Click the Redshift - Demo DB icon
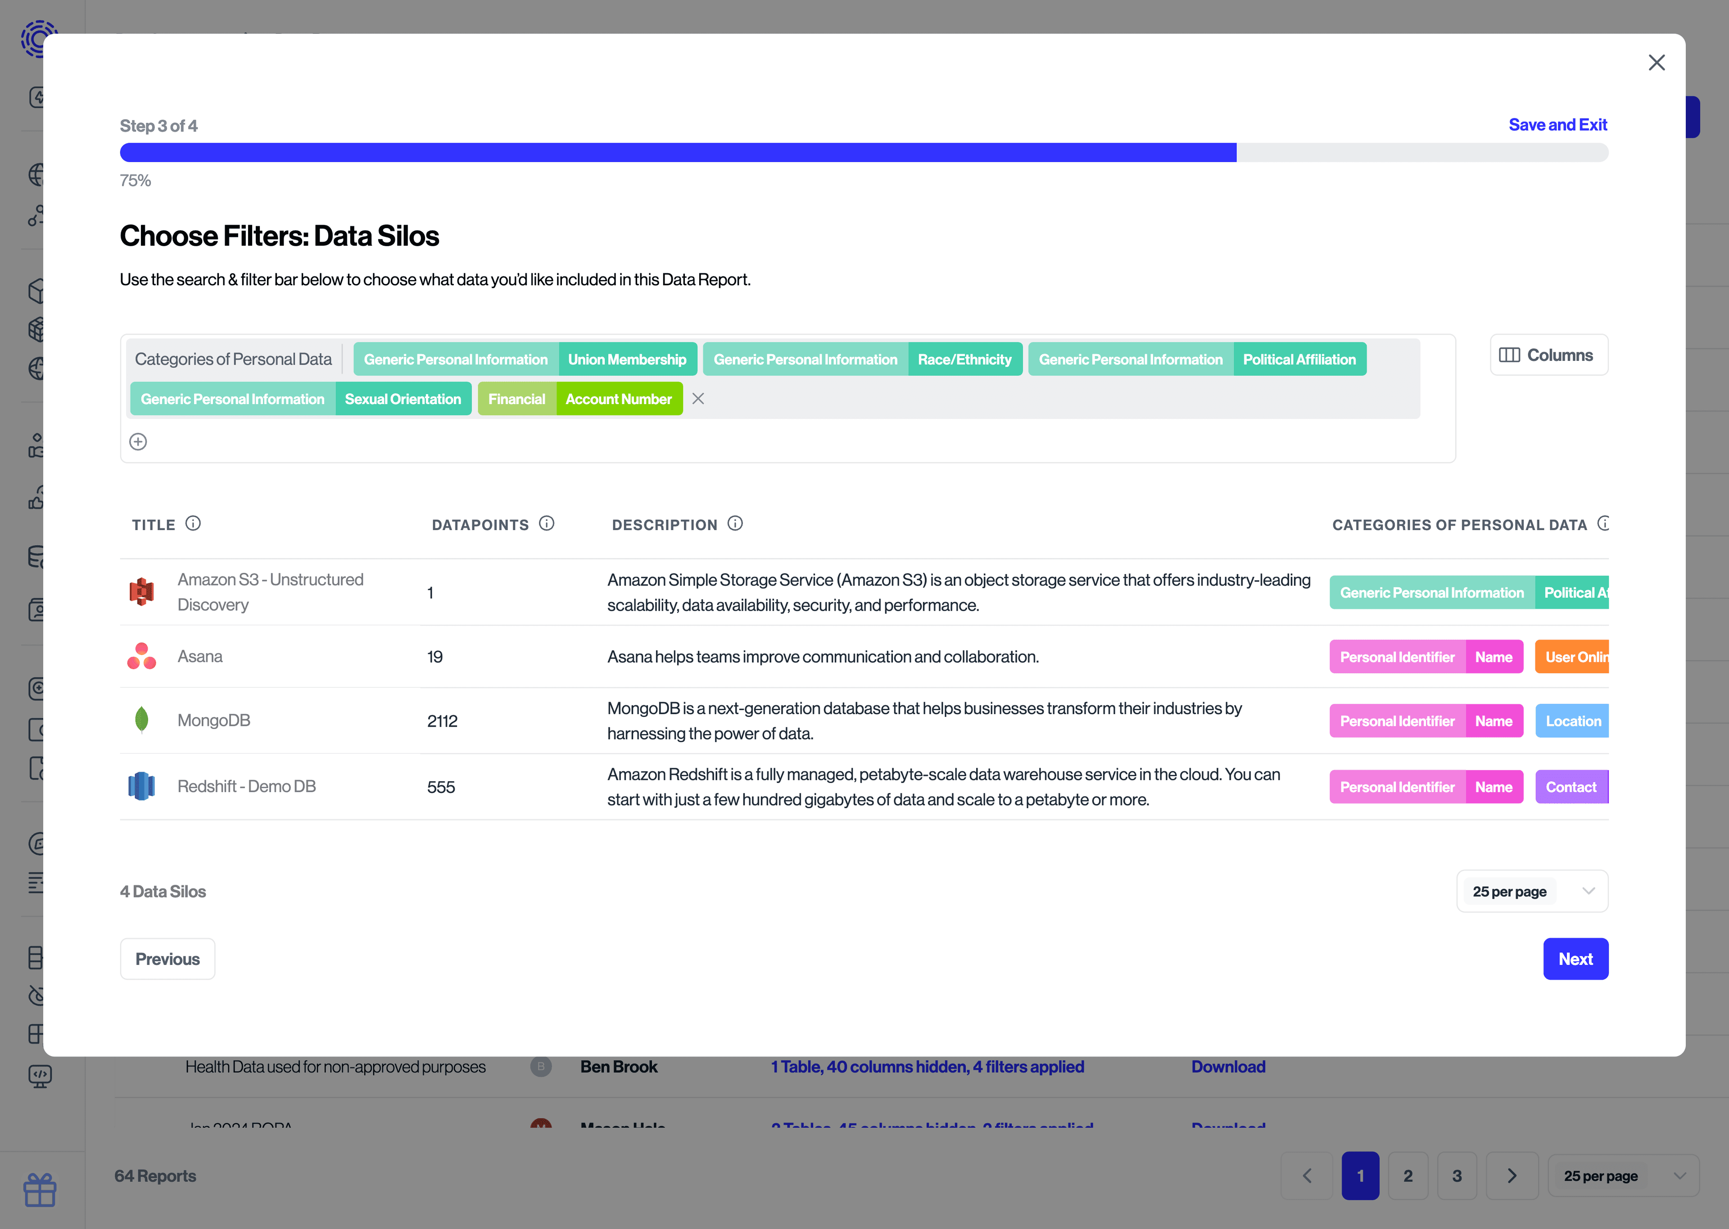 pos(141,786)
